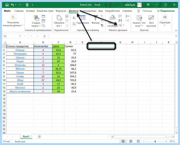This screenshot has width=180, height=145.
Task: Select the Лист1 sheet tab
Action: point(26,137)
